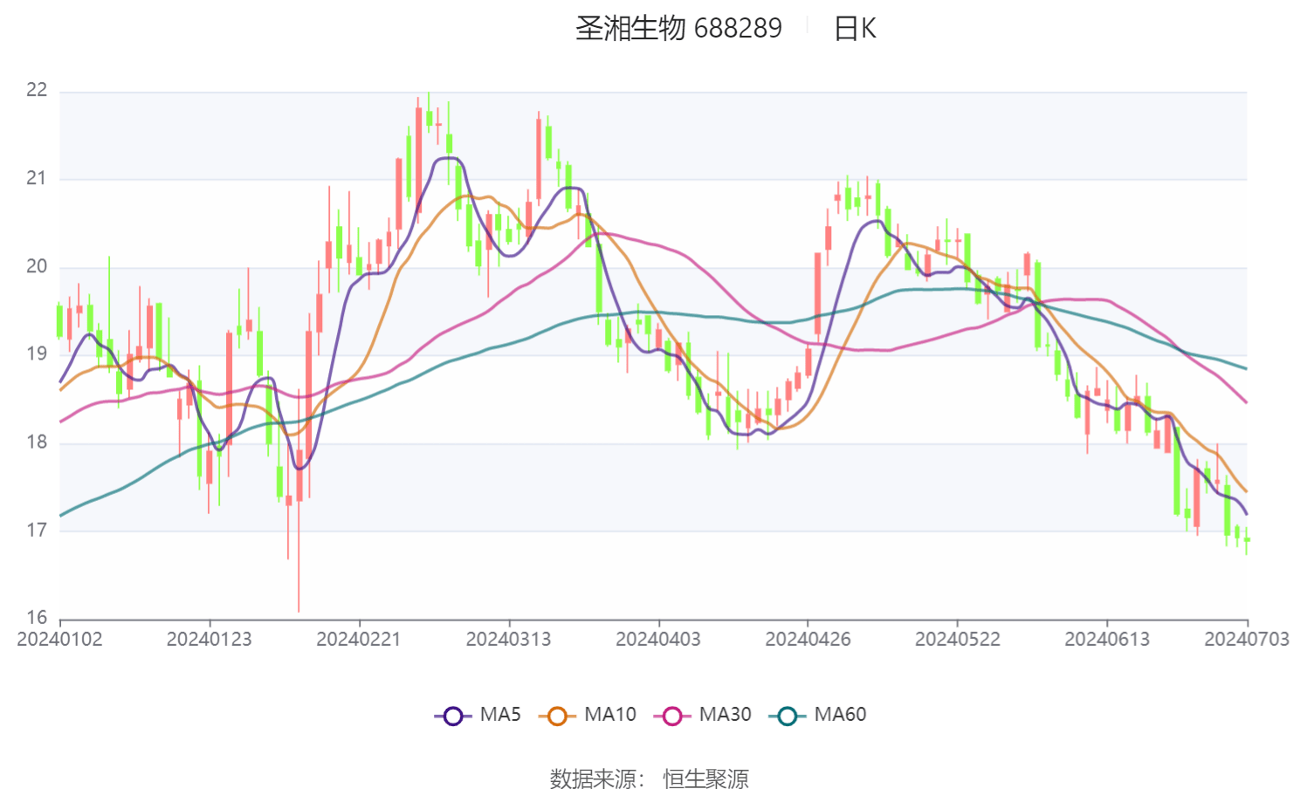Viewport: 1300px width, 789px height.
Task: Click the 数据来源 恒生聚源 link
Action: coord(650,775)
